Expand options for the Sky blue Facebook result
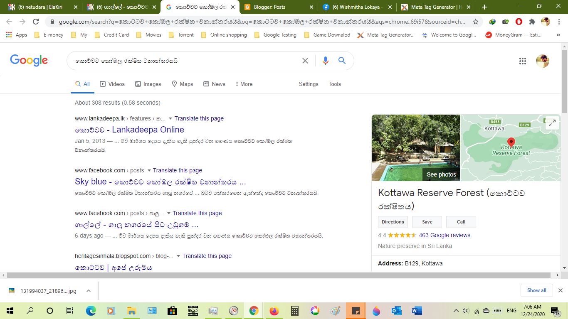The image size is (568, 319). click(x=148, y=171)
